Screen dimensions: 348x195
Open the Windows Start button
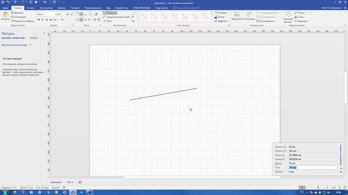4,192
